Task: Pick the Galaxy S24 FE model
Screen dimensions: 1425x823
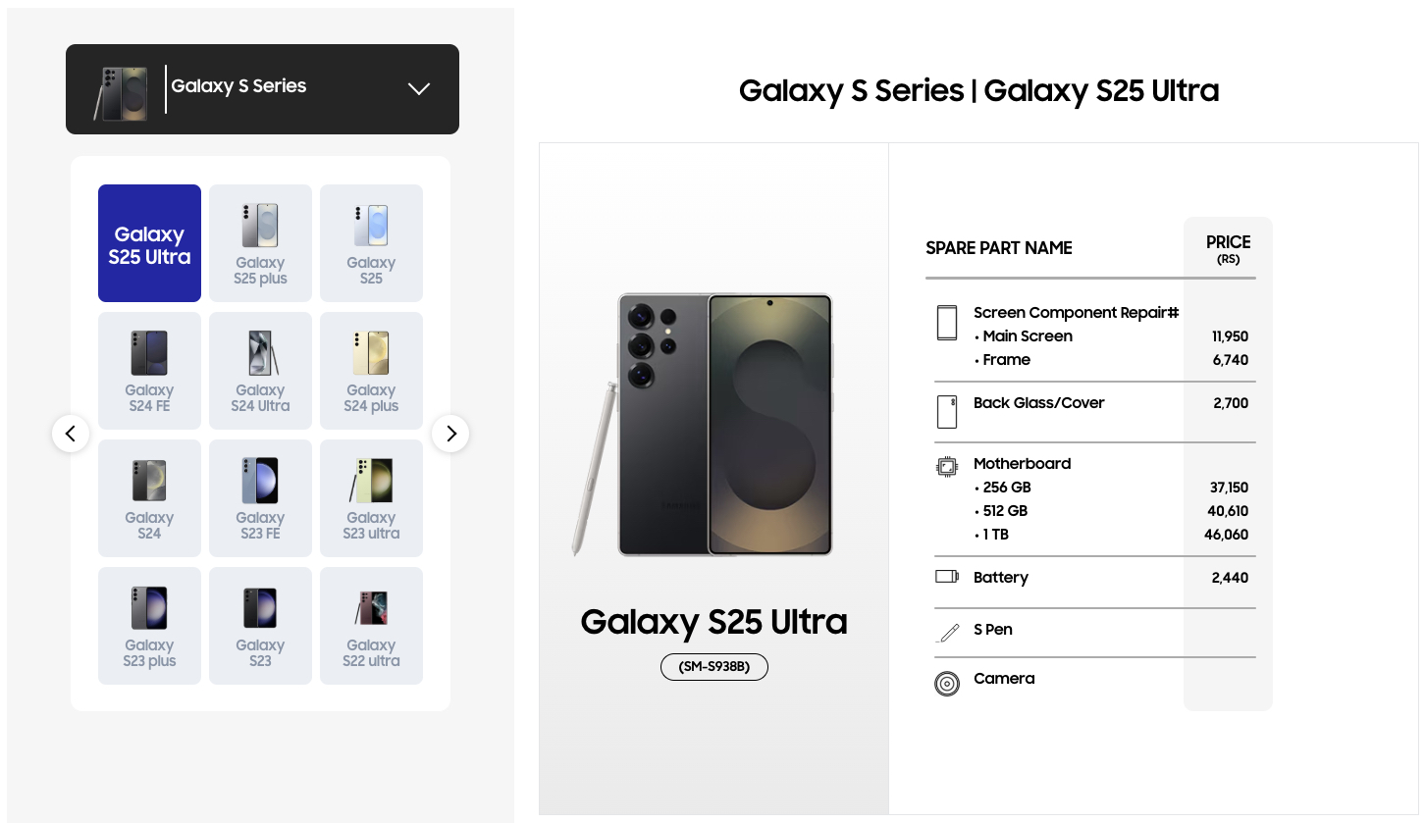Action: [x=149, y=371]
